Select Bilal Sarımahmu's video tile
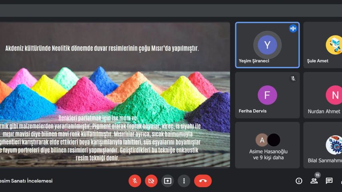Screen dimensions: 342x192 pyautogui.click(x=322, y=145)
